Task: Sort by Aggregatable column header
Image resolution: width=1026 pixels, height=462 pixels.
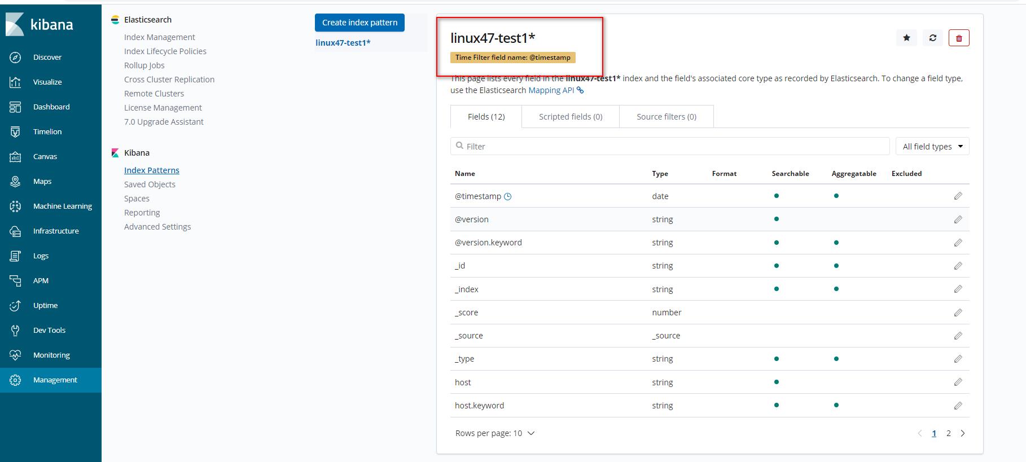Action: tap(854, 174)
